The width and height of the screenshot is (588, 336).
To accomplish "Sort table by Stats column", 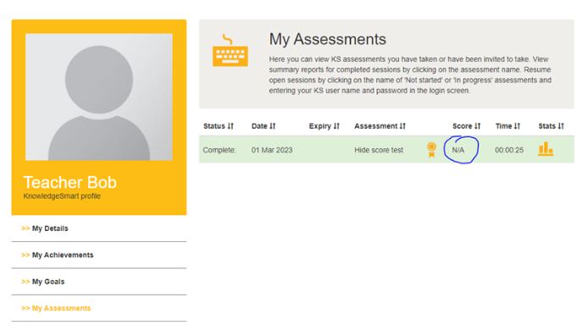I will (x=551, y=126).
